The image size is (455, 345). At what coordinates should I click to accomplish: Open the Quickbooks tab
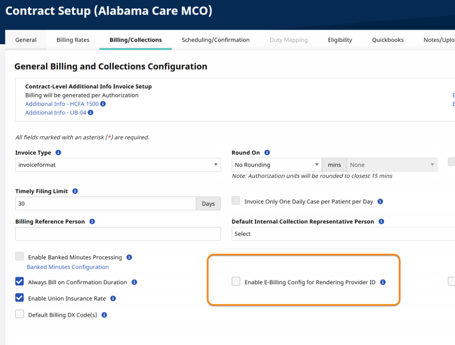click(388, 40)
